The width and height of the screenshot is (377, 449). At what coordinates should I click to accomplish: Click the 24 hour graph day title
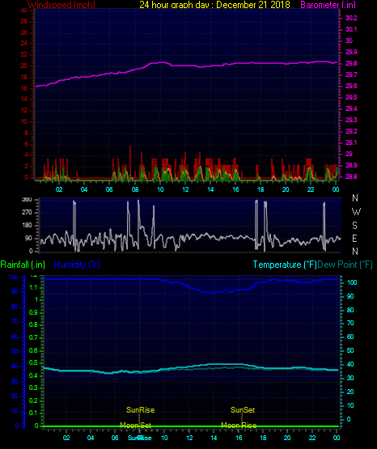tap(214, 5)
